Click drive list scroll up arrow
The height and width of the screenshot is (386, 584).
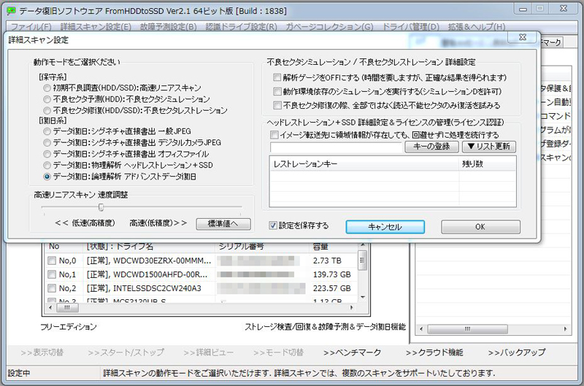click(x=362, y=246)
